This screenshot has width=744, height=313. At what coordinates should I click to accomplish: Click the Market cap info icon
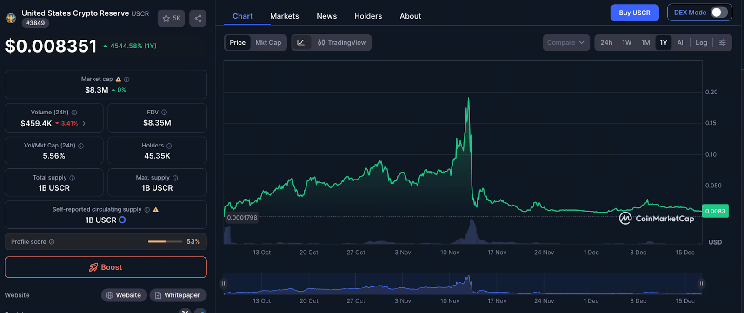tap(127, 80)
